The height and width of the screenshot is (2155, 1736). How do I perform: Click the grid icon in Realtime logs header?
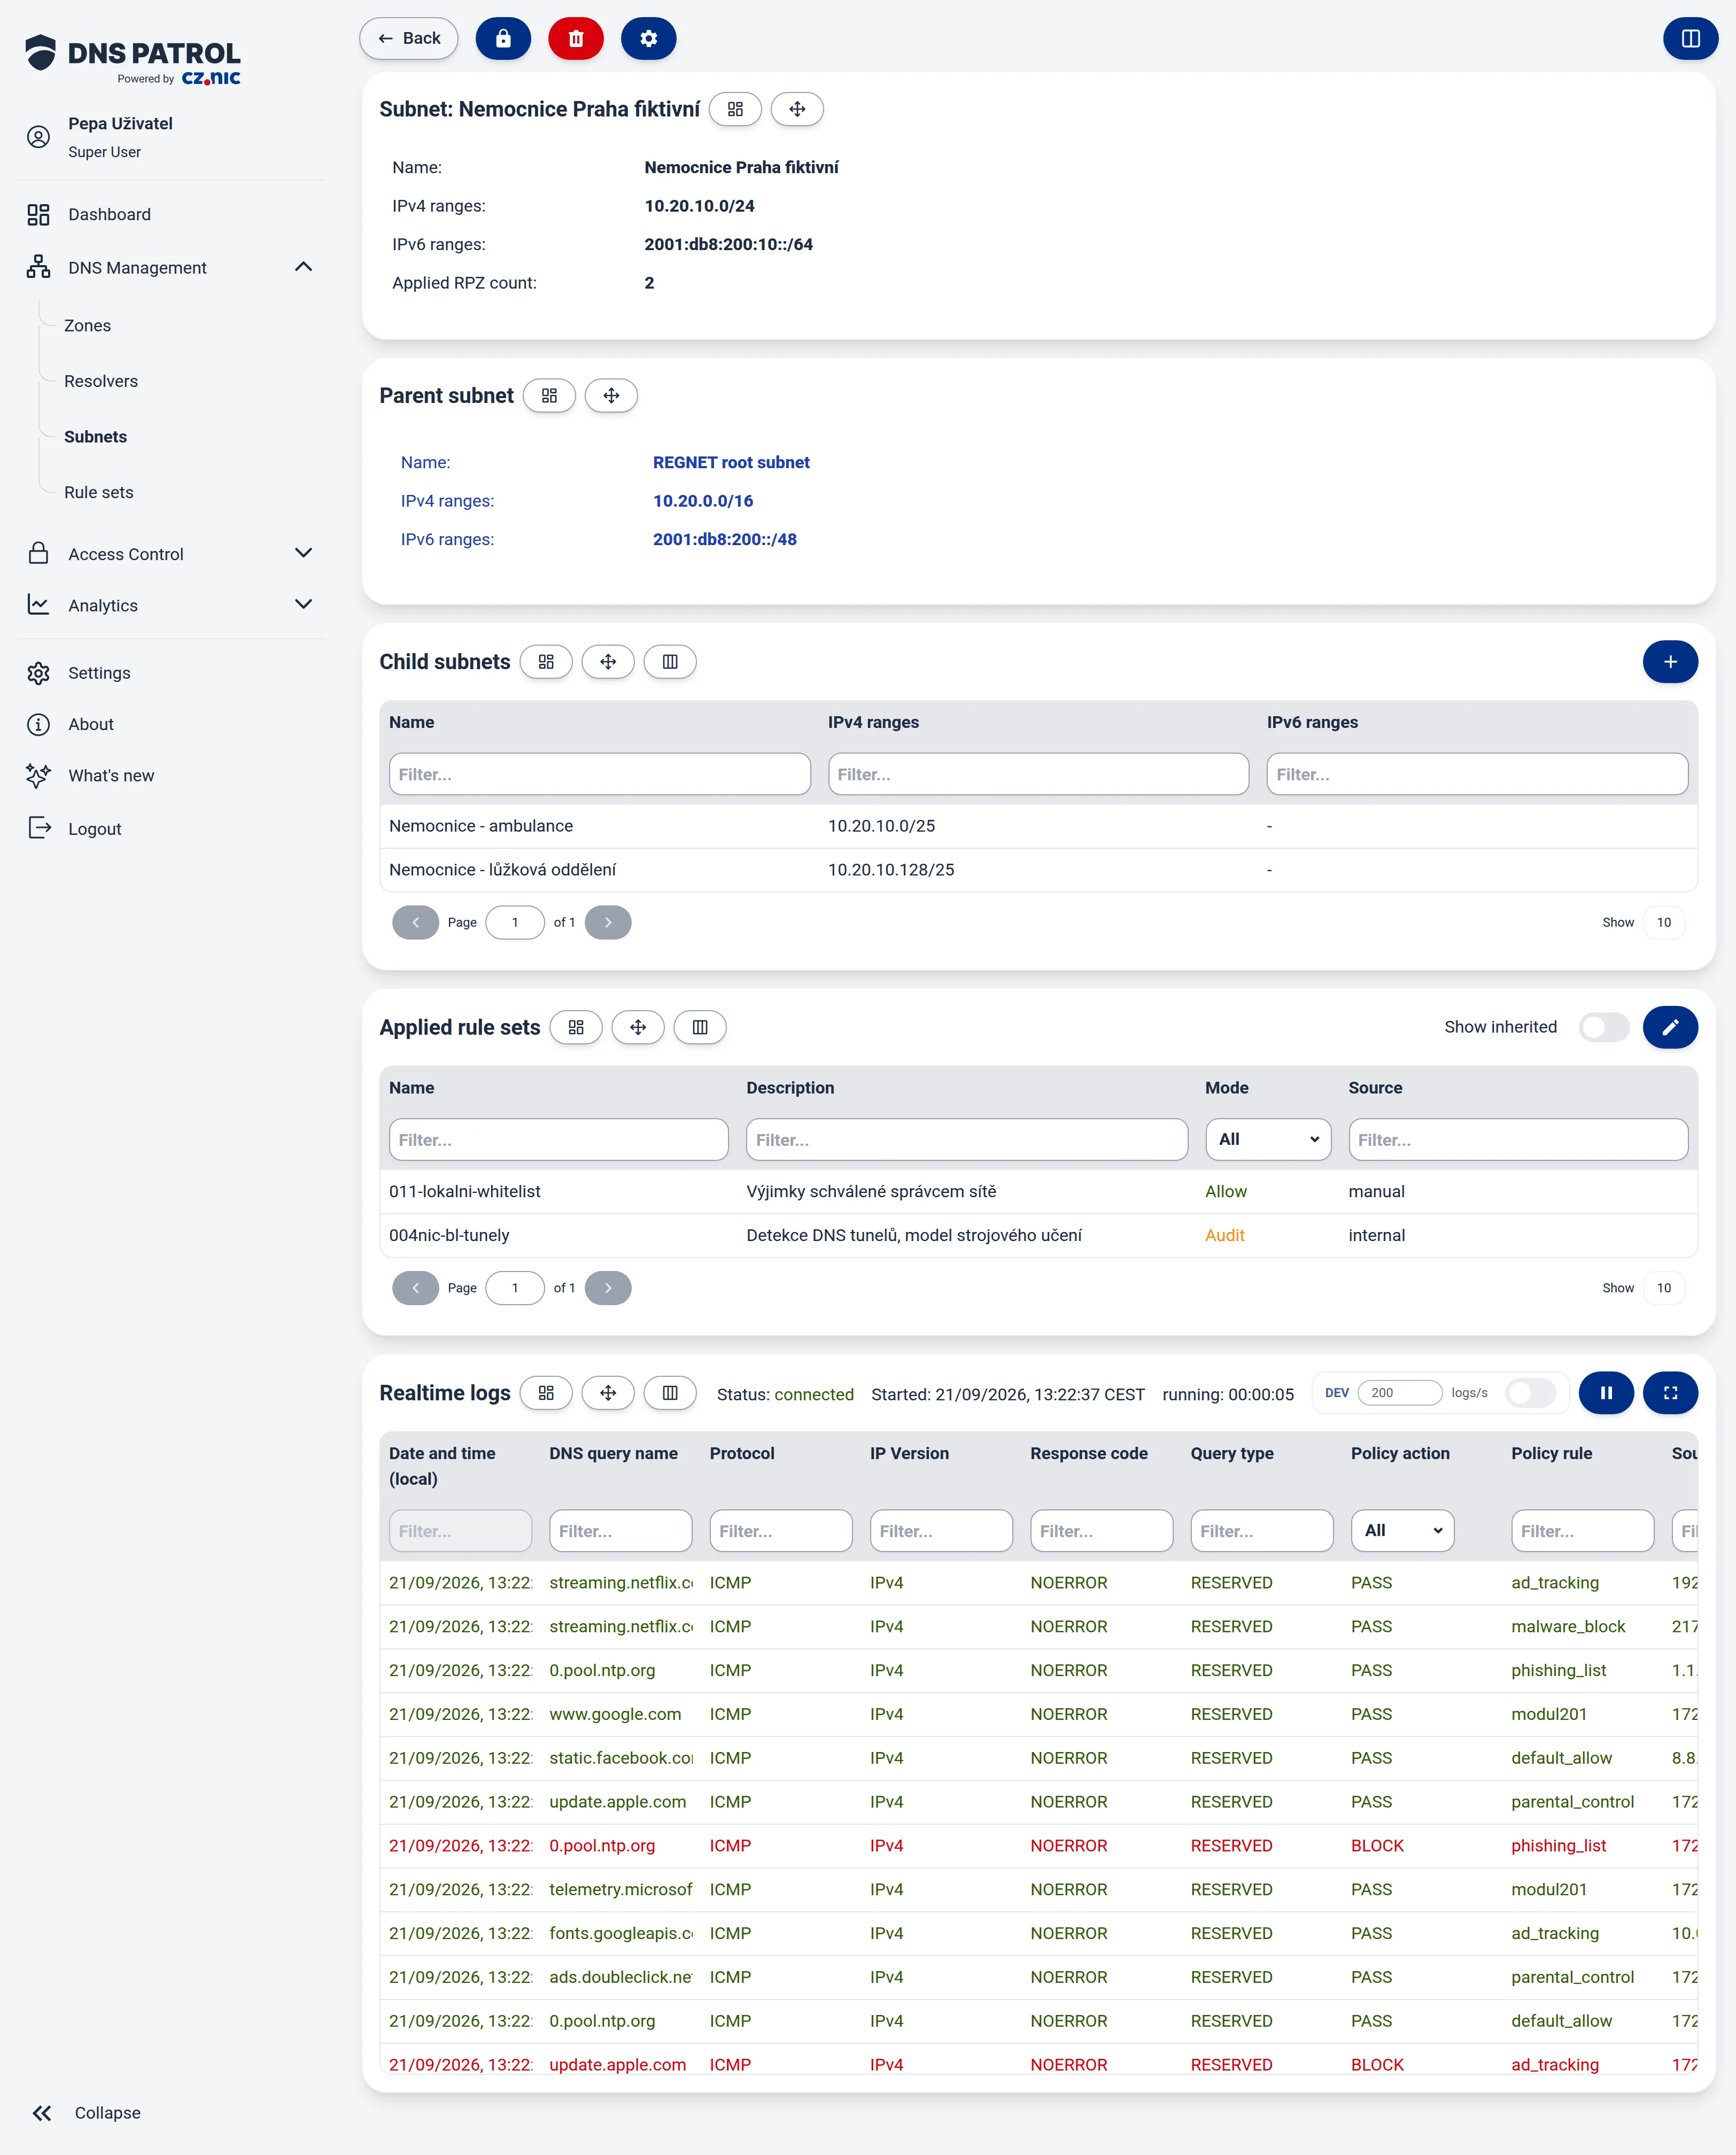546,1393
